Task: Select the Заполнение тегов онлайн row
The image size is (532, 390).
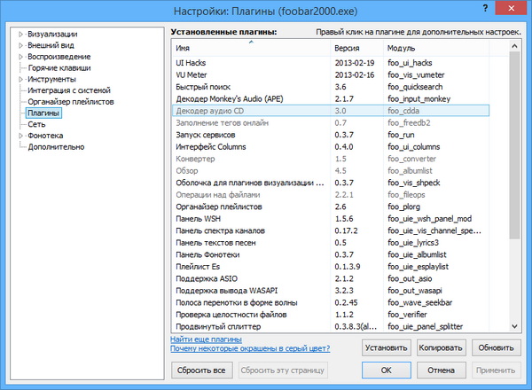Action: [x=331, y=123]
